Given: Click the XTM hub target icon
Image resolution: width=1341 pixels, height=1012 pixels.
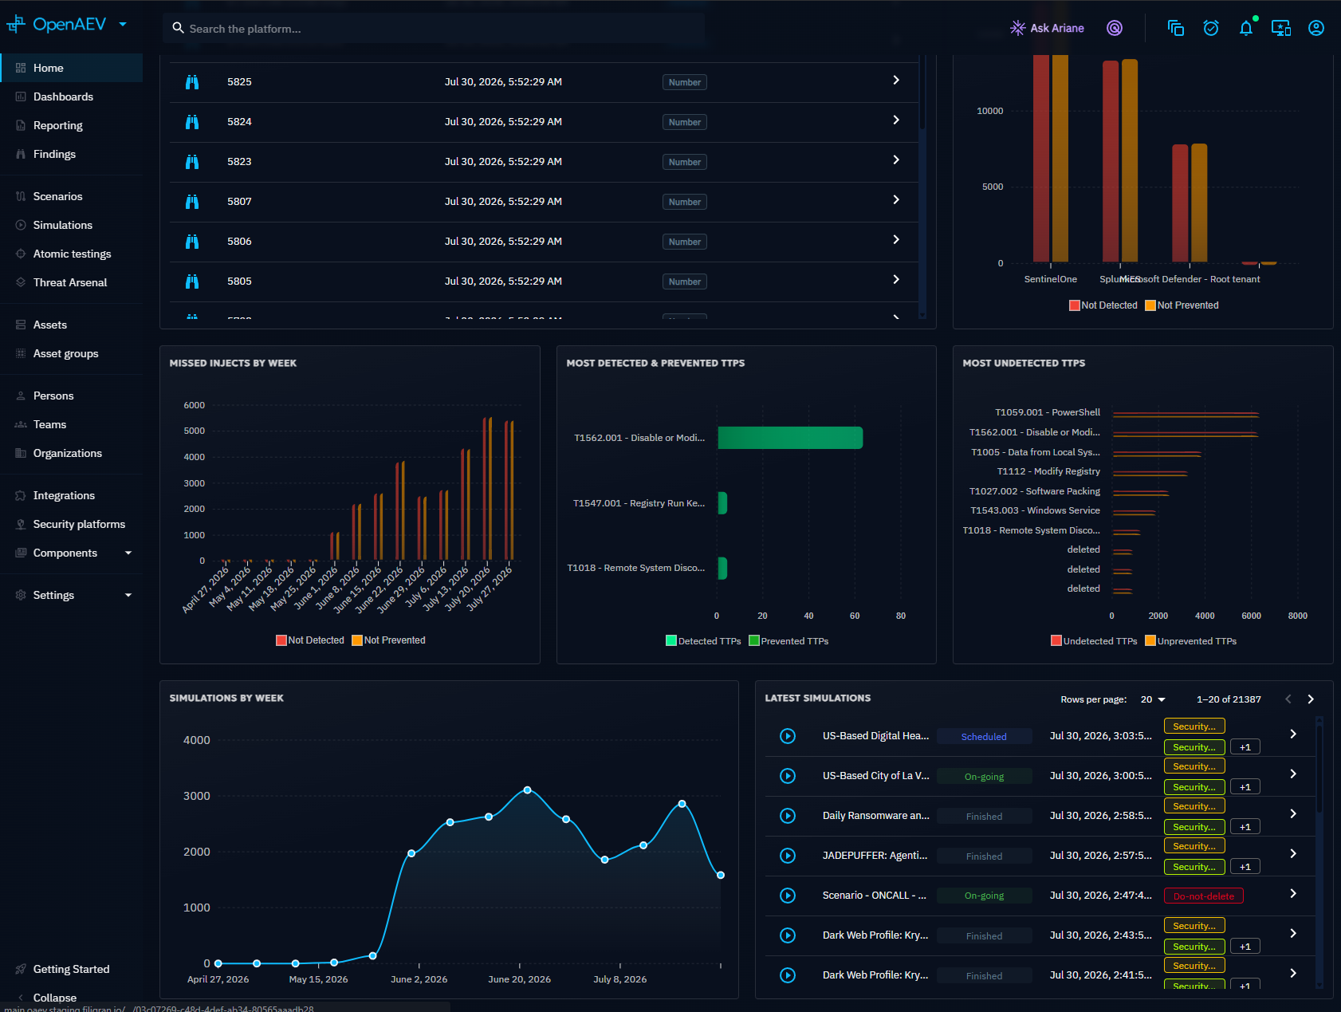Looking at the screenshot, I should 1115,28.
